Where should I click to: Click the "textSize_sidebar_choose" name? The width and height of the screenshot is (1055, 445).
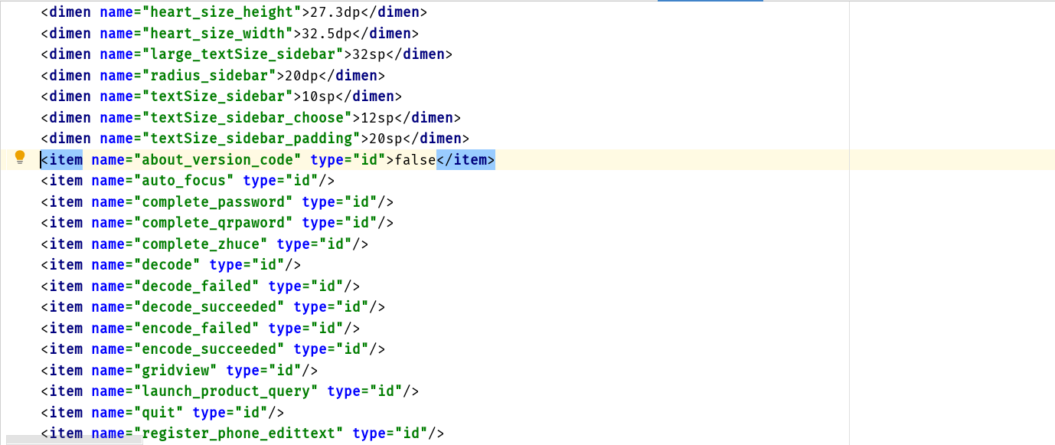[x=247, y=118]
